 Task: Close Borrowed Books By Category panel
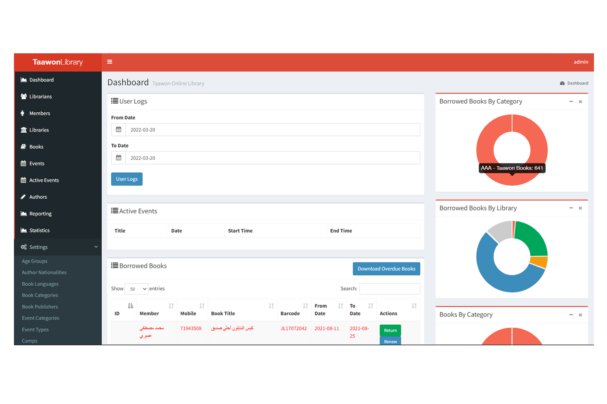coord(580,101)
